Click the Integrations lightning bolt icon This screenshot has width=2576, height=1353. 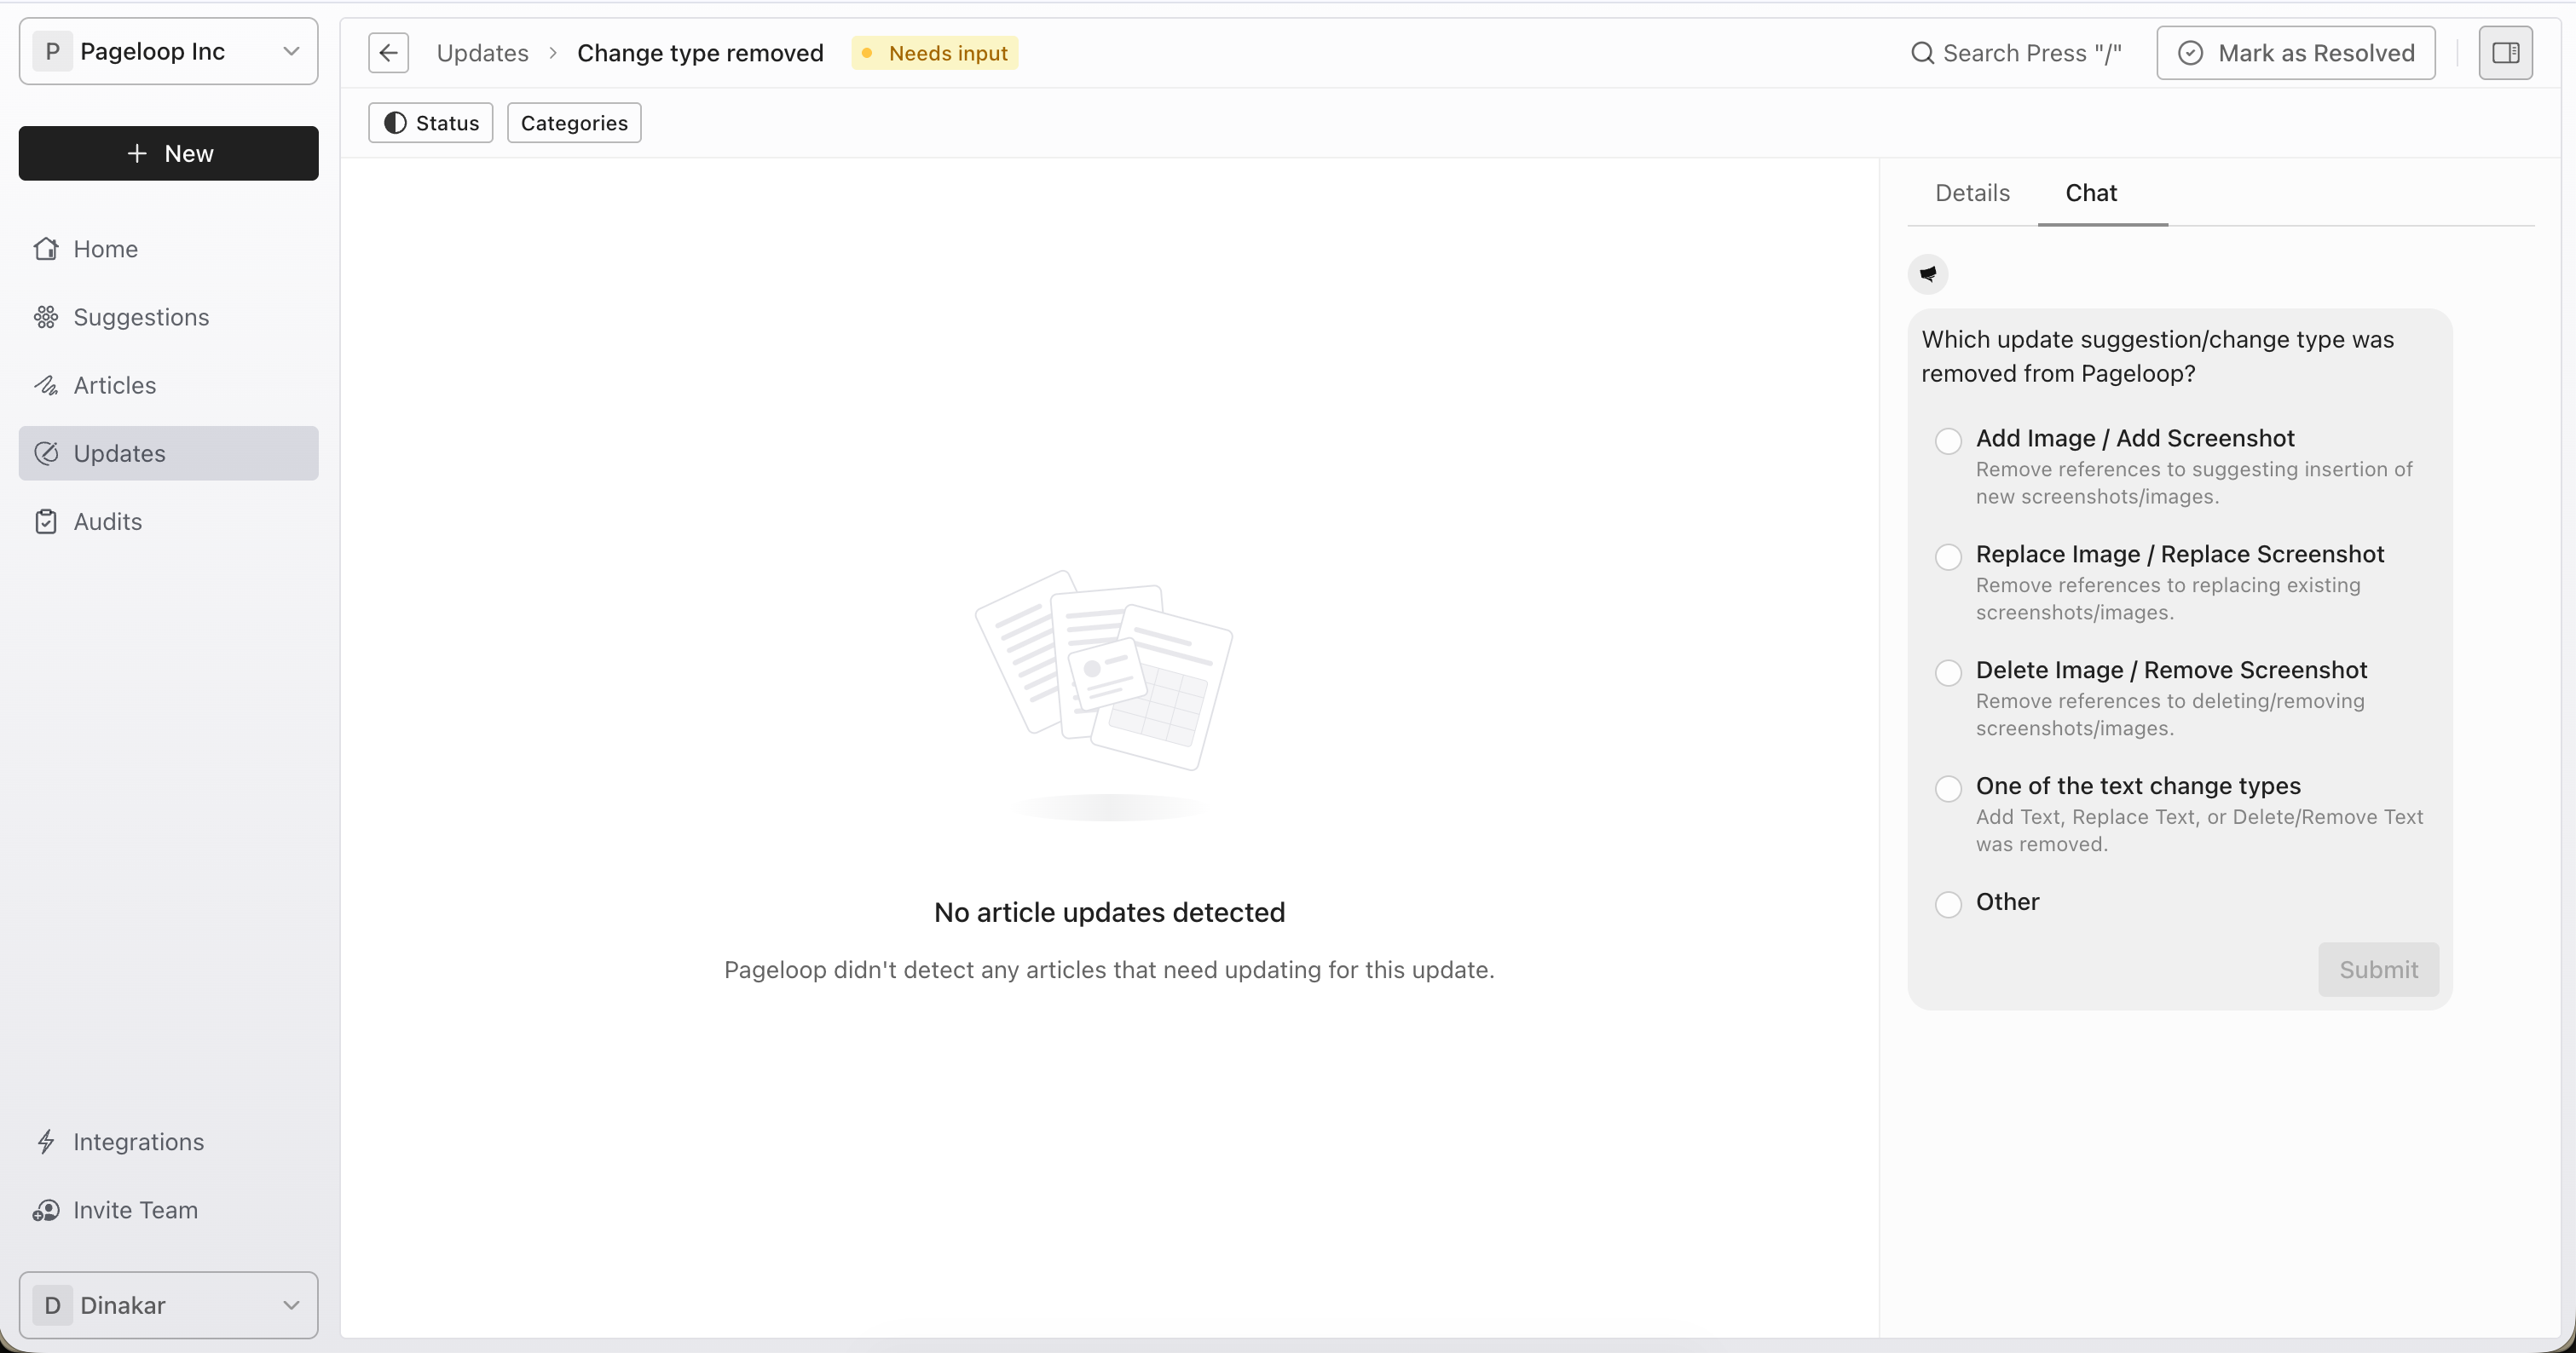[46, 1143]
